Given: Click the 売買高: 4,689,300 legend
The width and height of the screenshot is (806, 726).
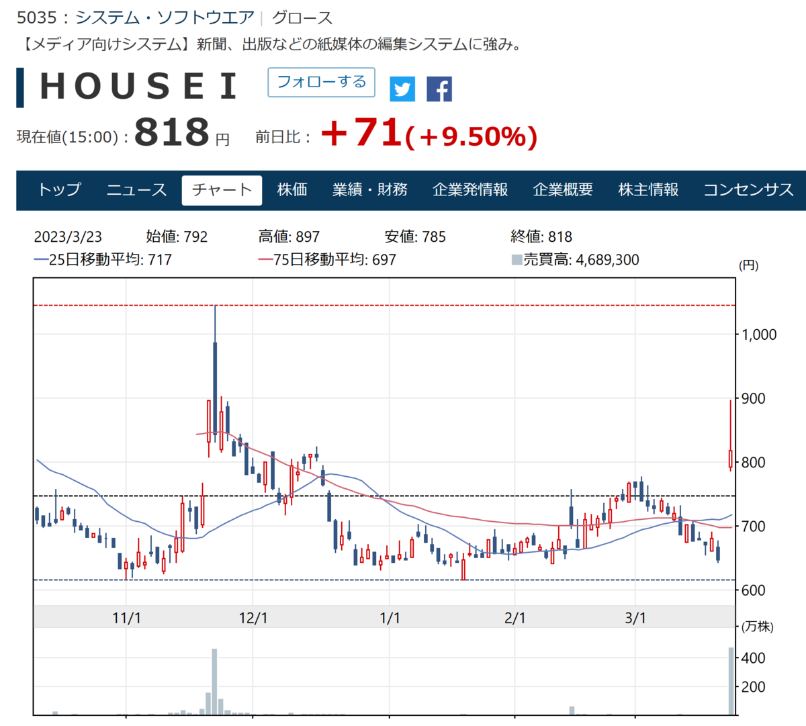Looking at the screenshot, I should (576, 260).
